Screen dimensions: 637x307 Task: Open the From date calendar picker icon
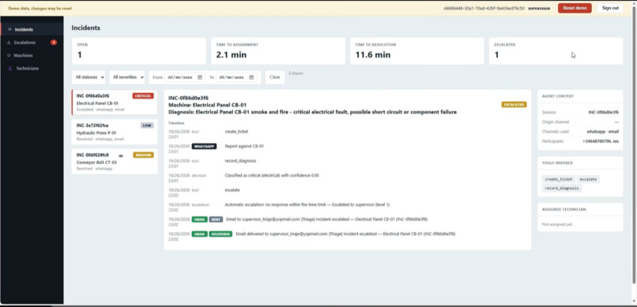pyautogui.click(x=200, y=77)
